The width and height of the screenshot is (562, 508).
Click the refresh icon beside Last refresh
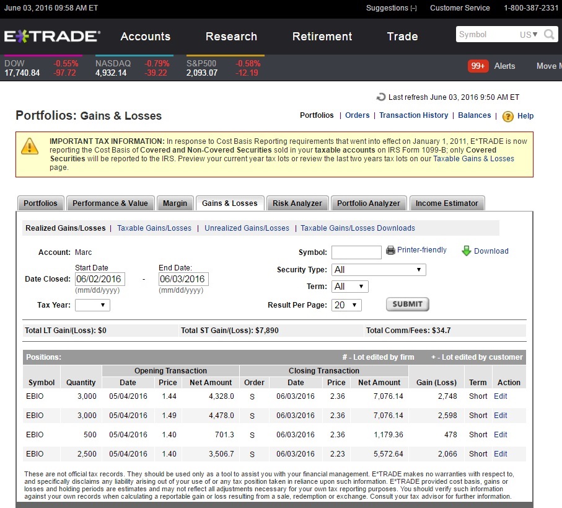[x=380, y=97]
